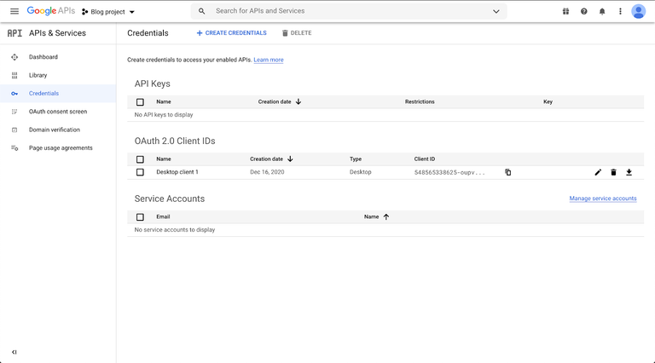Check the Desktop client 1 row checkbox
Viewport: 655px width, 363px height.
(141, 172)
